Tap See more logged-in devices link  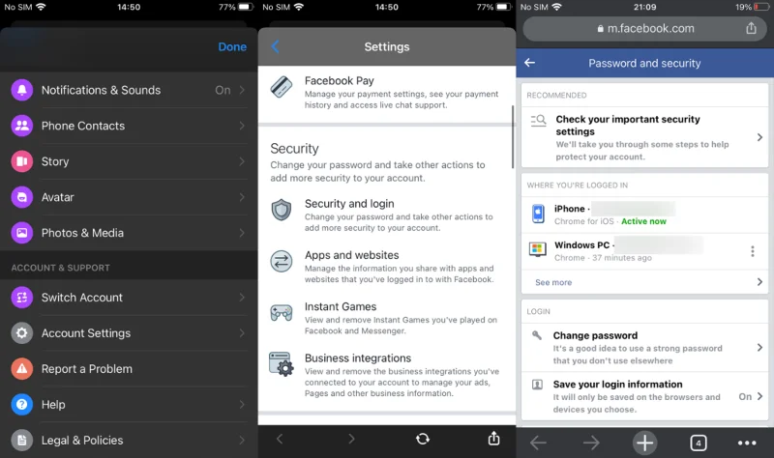click(x=553, y=282)
